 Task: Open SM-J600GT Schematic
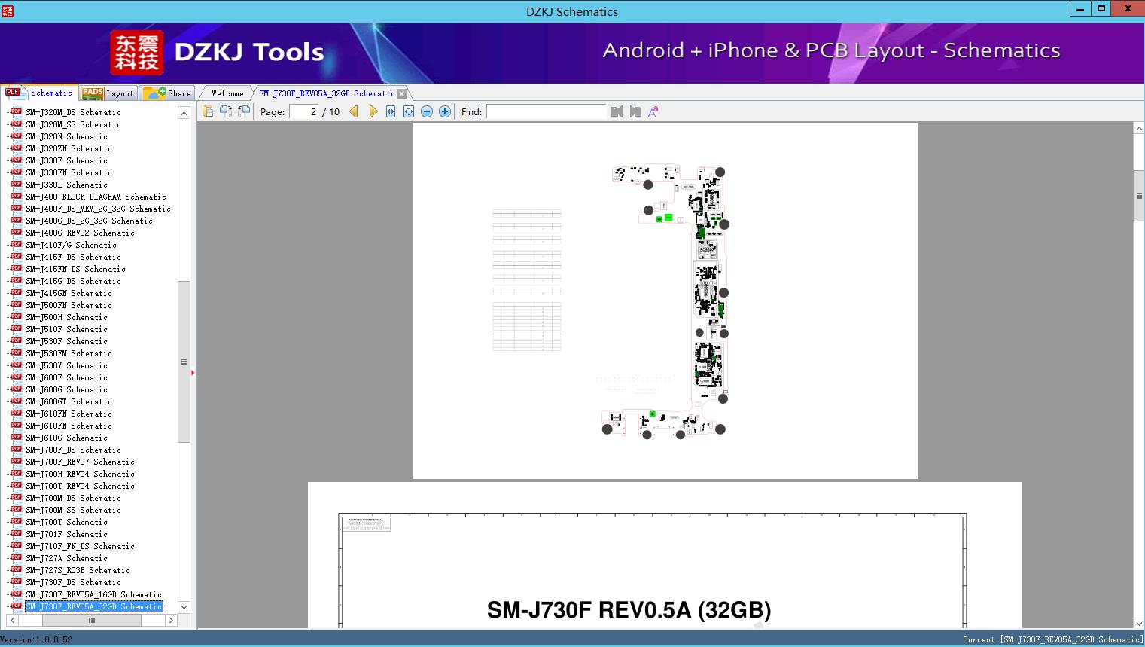click(69, 401)
